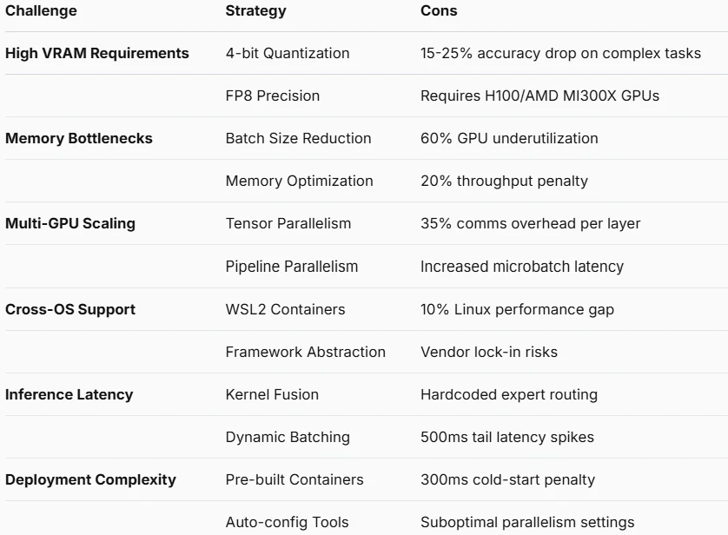This screenshot has width=728, height=535.
Task: Click WSL2 Containers cell
Action: (286, 309)
